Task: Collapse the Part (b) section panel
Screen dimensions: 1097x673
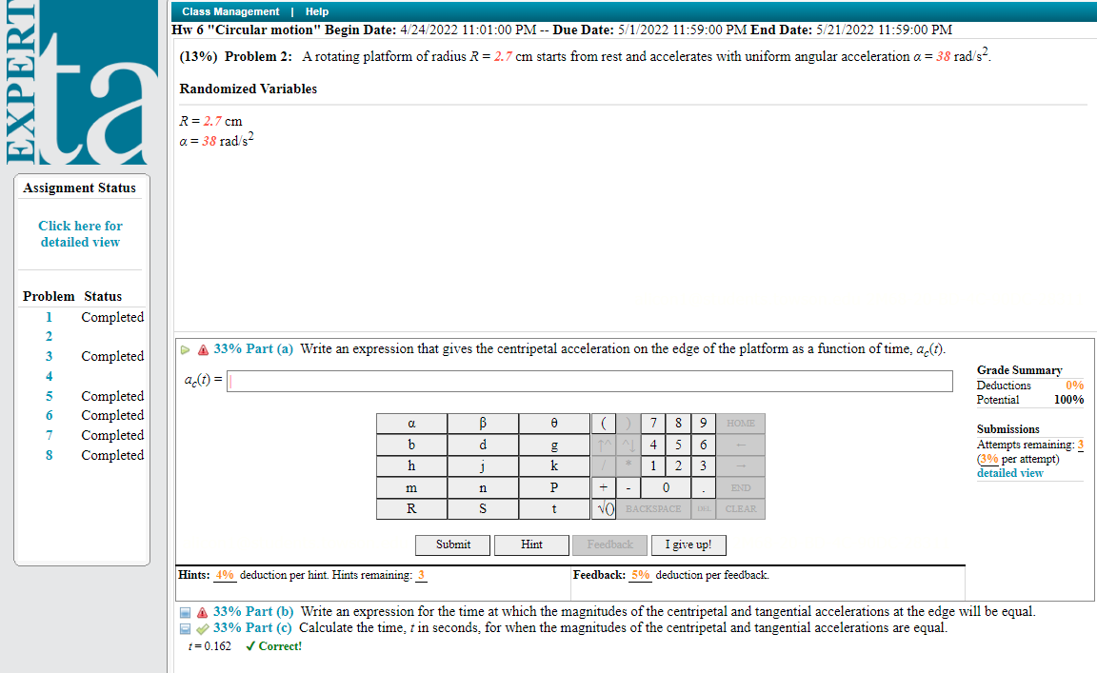Action: pyautogui.click(x=184, y=611)
